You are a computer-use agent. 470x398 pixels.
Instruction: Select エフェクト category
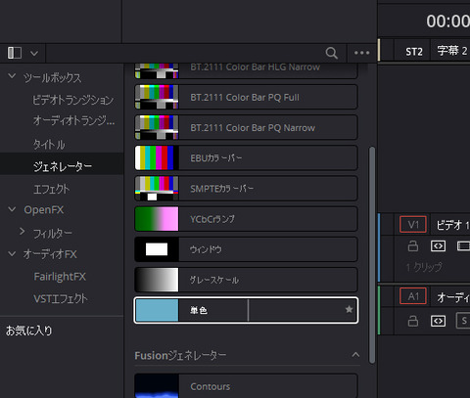[52, 189]
